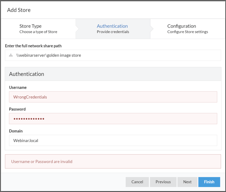Click the Authentication section header
Viewport: 226px width, 192px height.
tap(26, 74)
